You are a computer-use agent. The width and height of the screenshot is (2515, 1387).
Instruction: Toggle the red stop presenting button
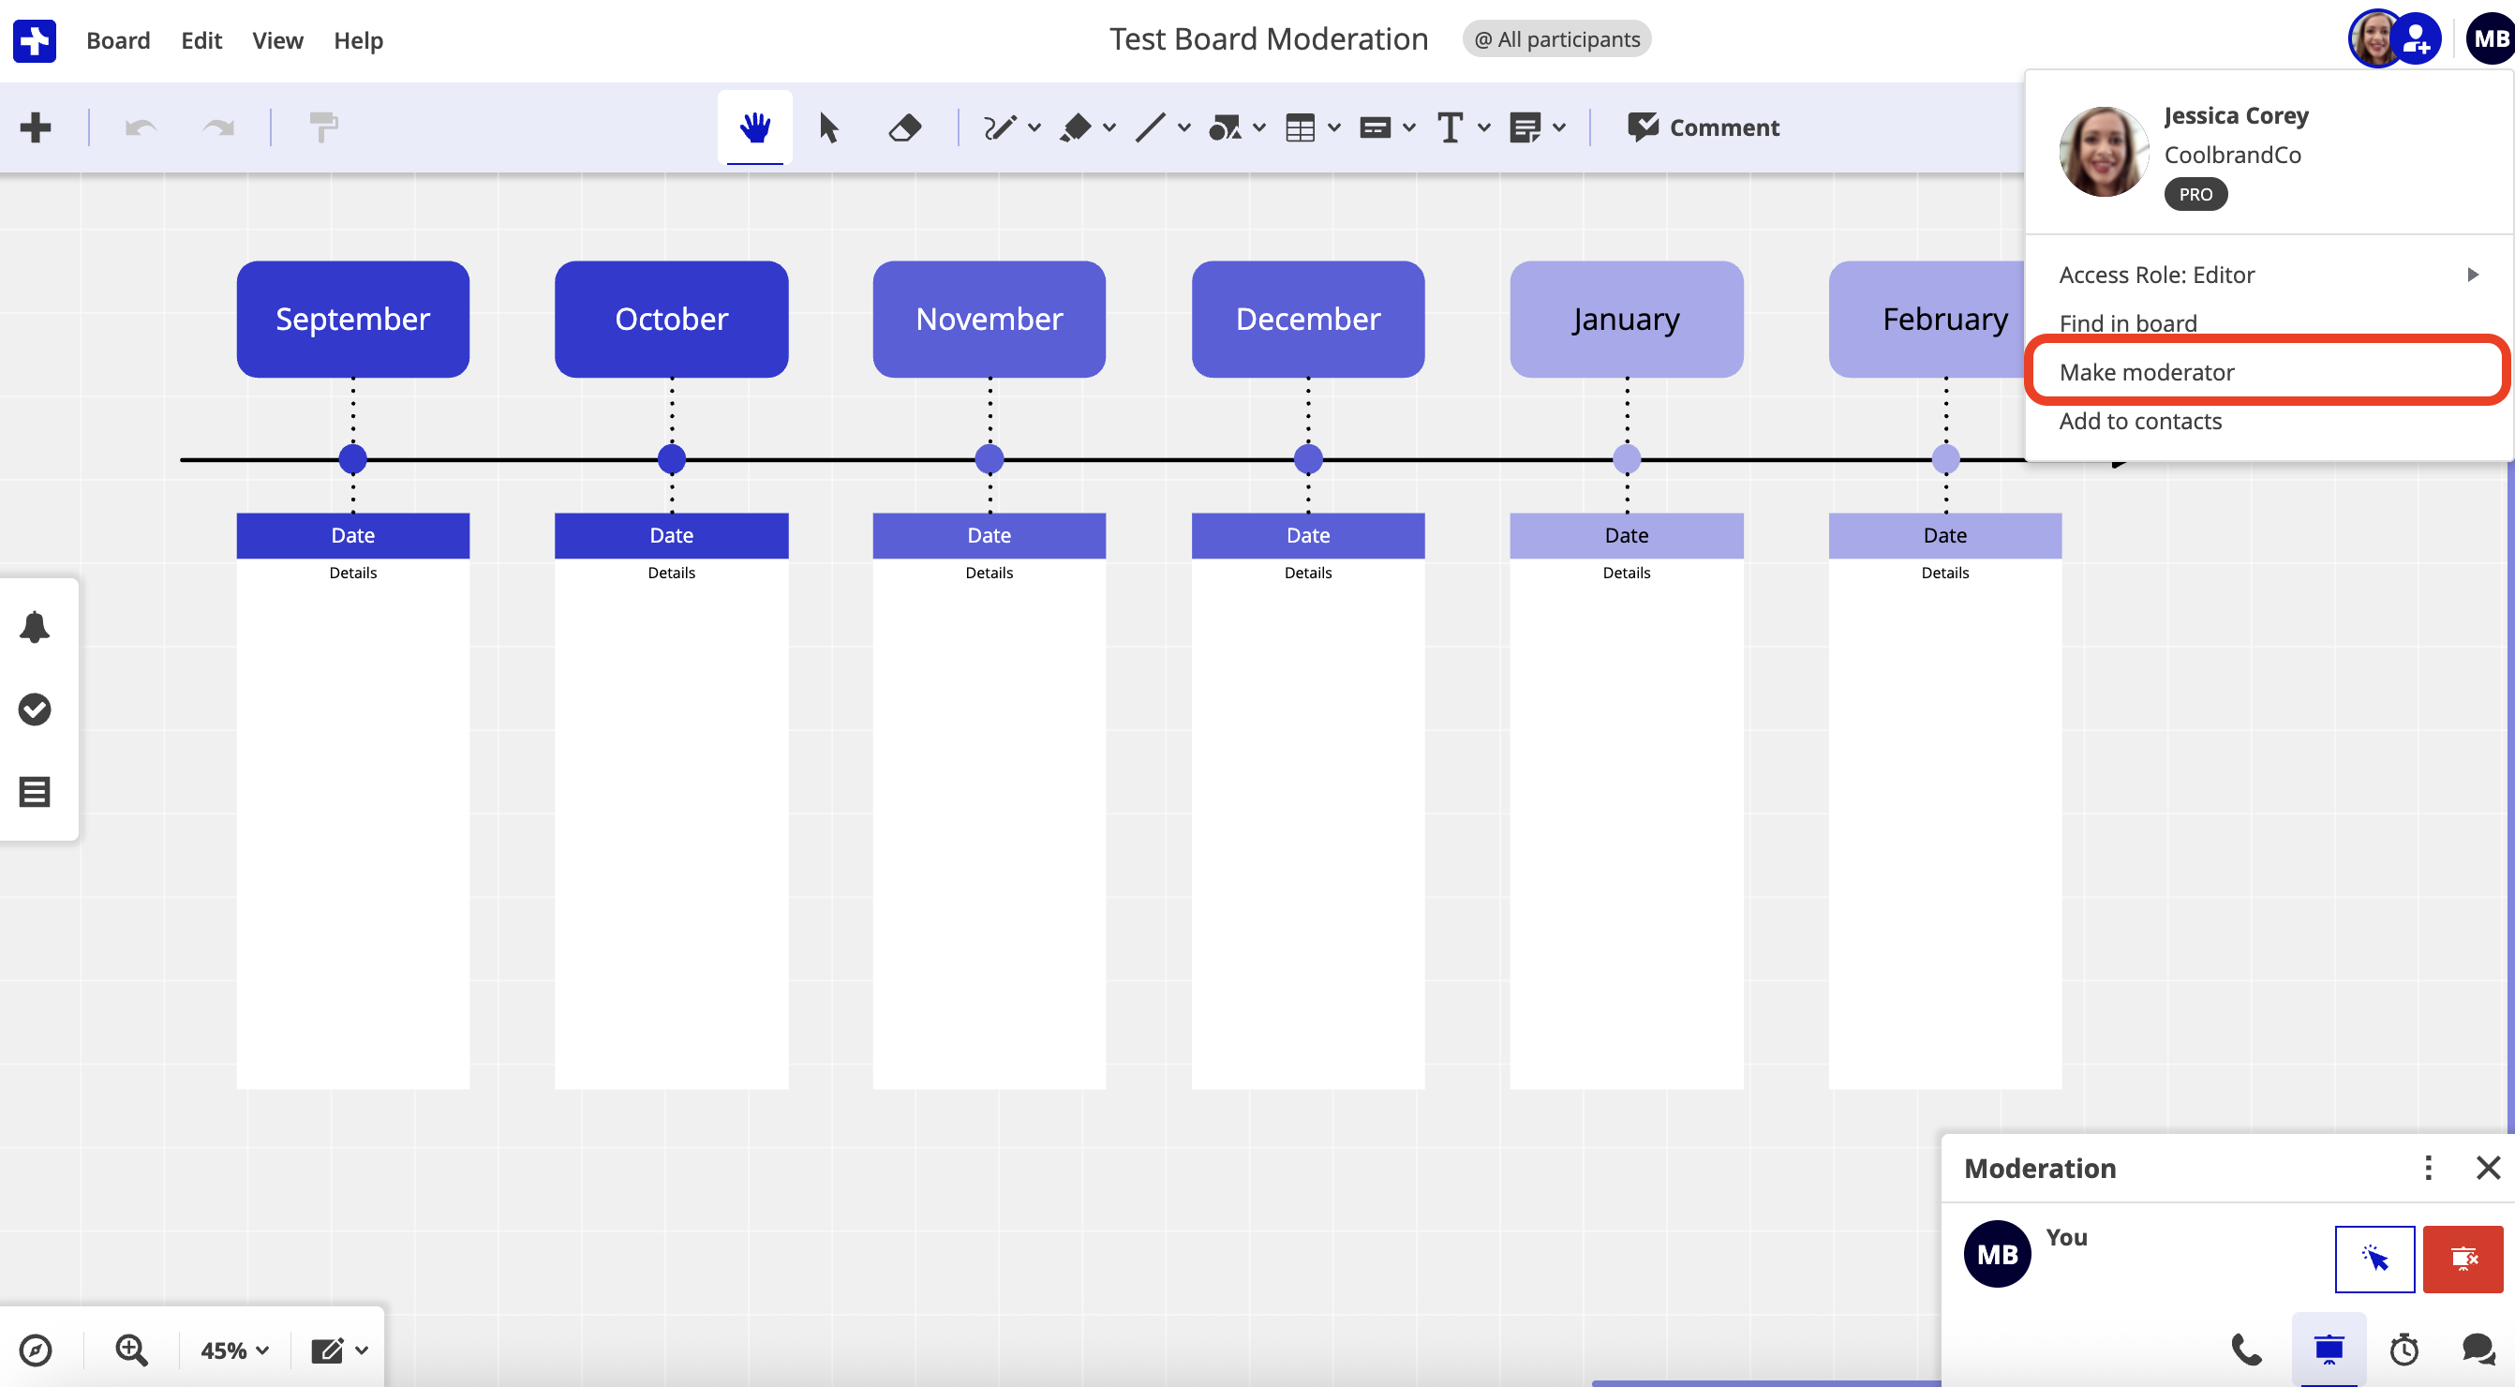[x=2463, y=1259]
